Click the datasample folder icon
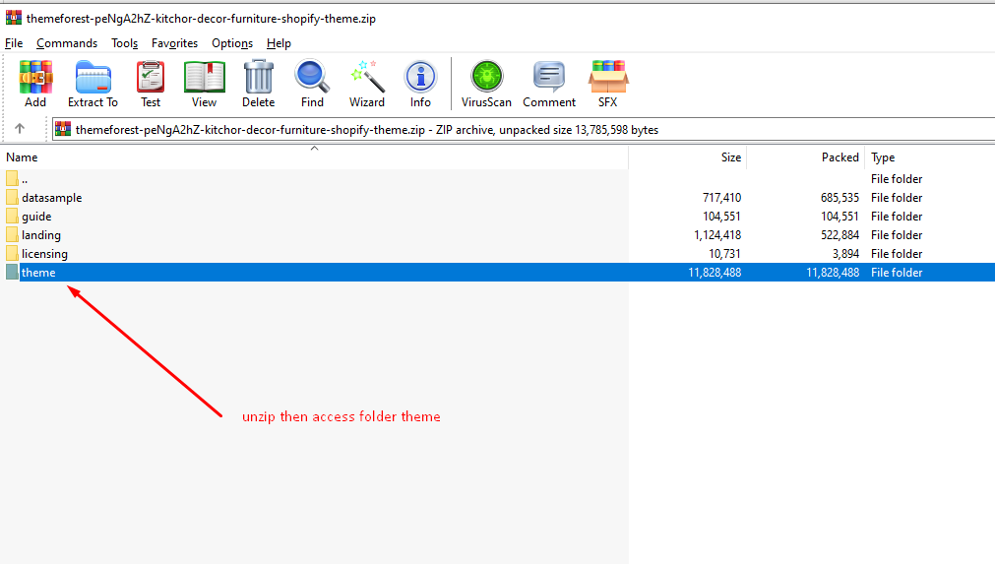The height and width of the screenshot is (564, 995). (x=12, y=197)
